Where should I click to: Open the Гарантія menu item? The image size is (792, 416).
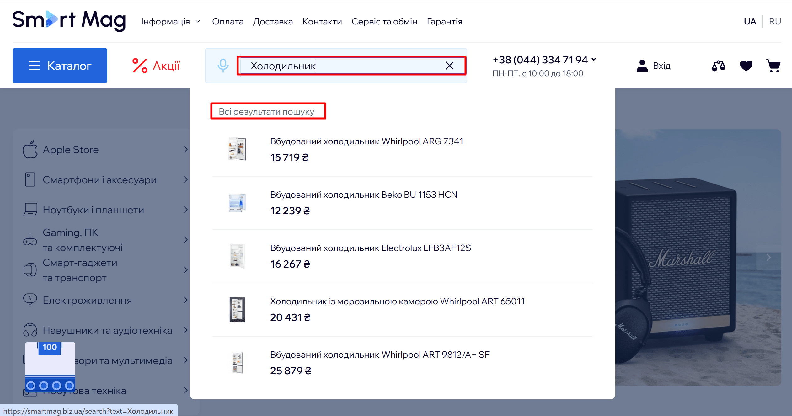444,21
